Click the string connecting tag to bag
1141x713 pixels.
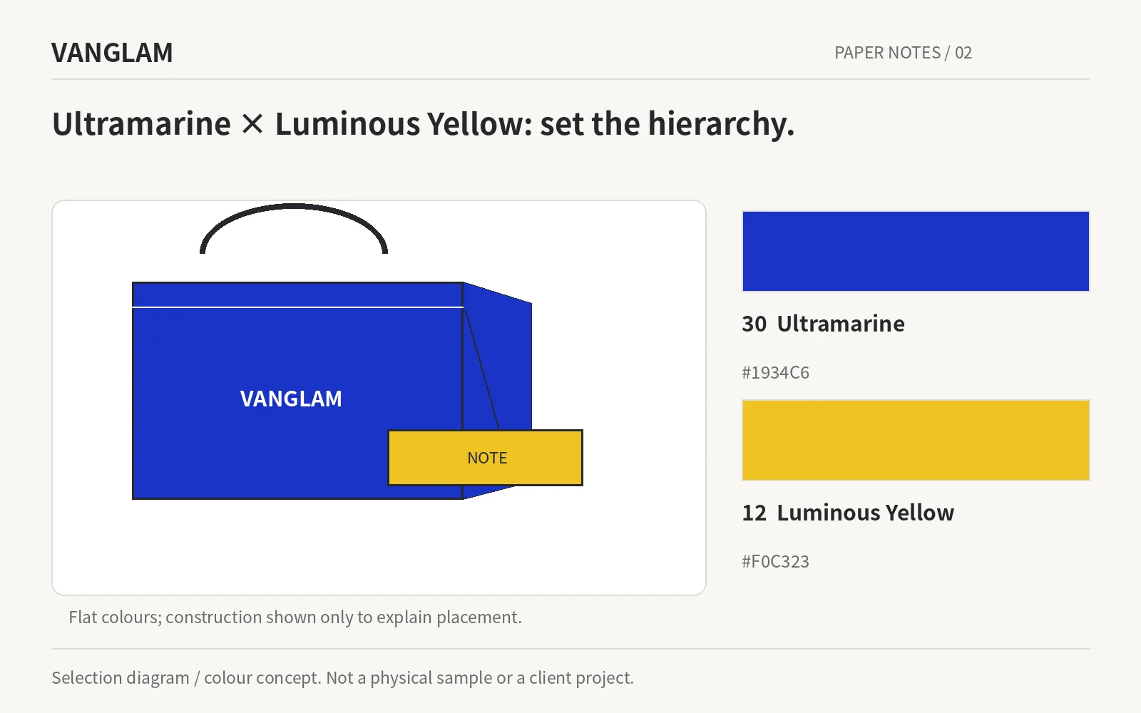(482, 371)
